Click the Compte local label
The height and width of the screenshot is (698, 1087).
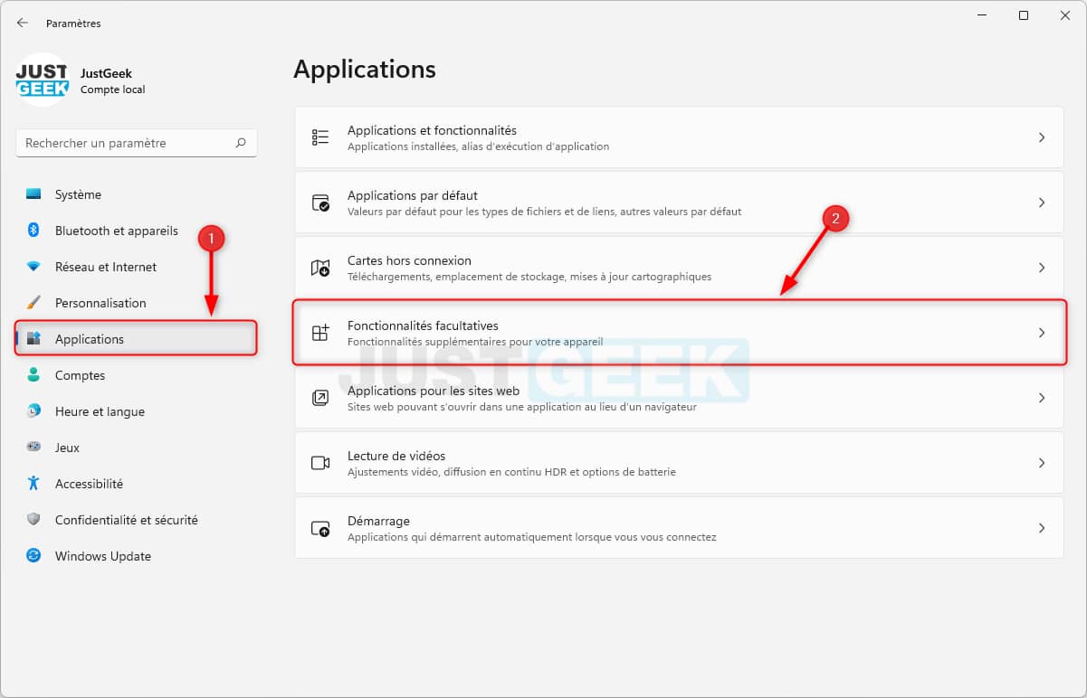coord(112,90)
